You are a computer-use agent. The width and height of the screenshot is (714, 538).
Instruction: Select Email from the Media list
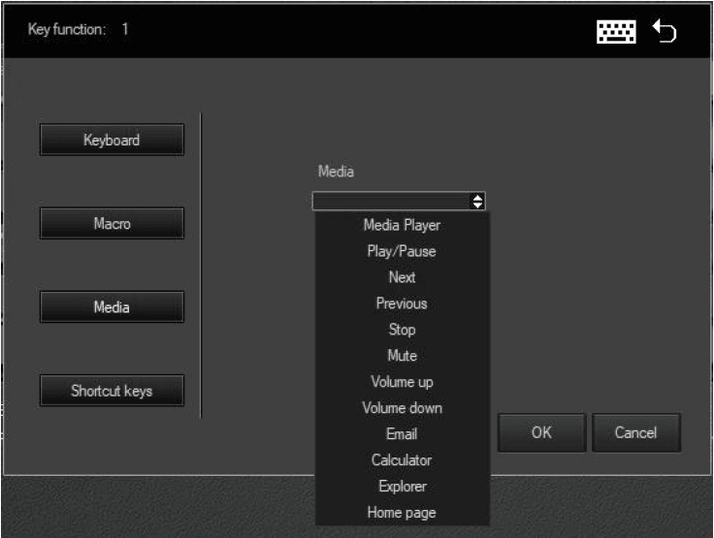402,434
